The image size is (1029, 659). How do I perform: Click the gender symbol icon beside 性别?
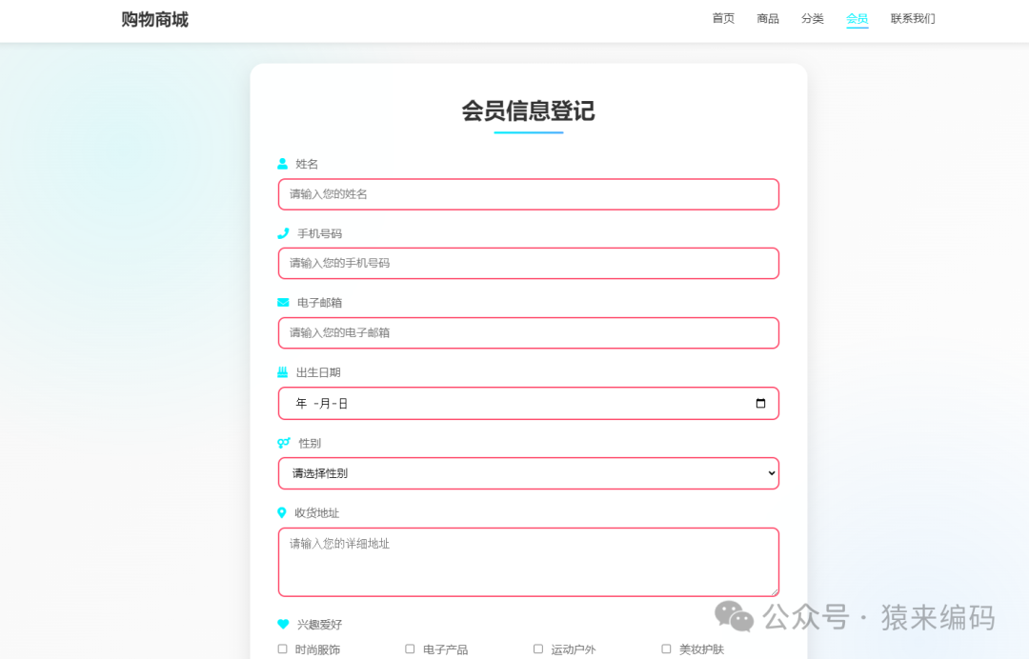click(284, 443)
